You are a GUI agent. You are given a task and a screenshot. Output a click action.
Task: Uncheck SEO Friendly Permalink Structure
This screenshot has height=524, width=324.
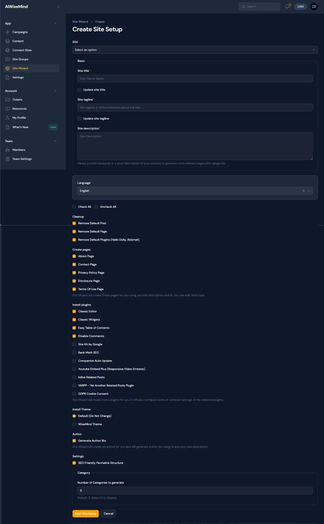74,463
